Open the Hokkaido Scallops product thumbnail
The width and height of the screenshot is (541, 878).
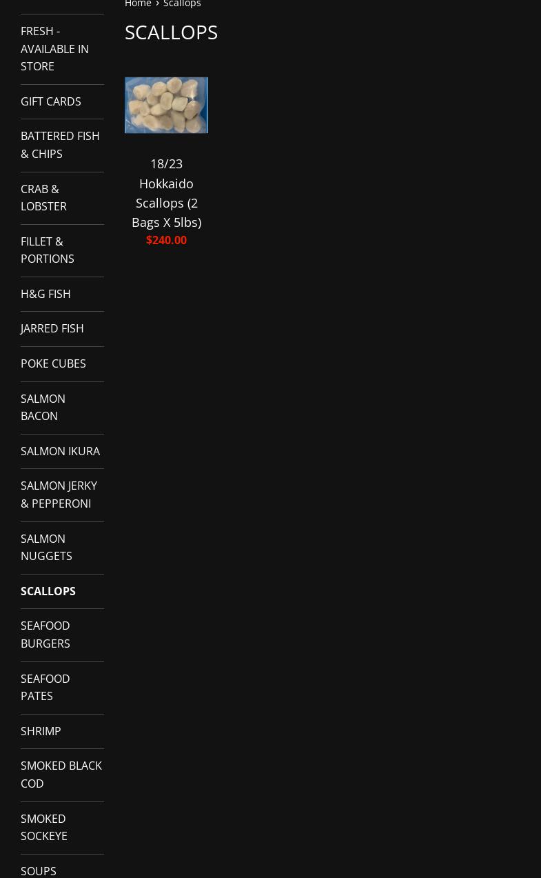pos(166,105)
